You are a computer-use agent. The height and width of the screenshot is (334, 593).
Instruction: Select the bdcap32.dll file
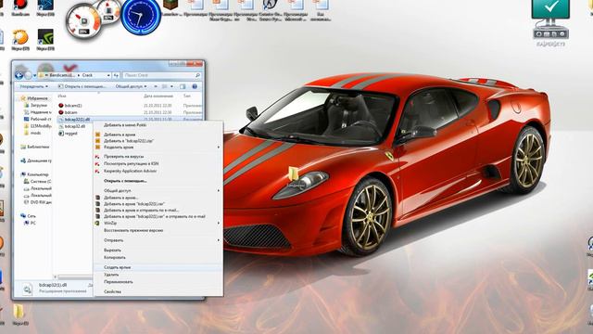(72, 126)
